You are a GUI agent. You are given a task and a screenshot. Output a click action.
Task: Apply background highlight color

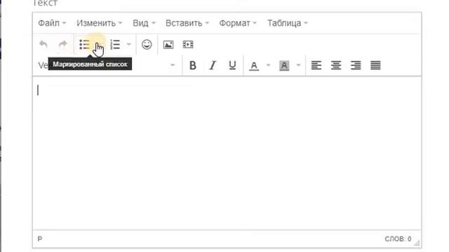point(284,66)
